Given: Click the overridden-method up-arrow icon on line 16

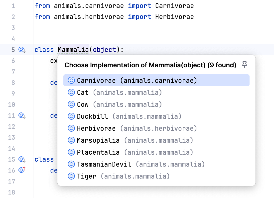Looking at the screenshot, I should click(x=21, y=170).
